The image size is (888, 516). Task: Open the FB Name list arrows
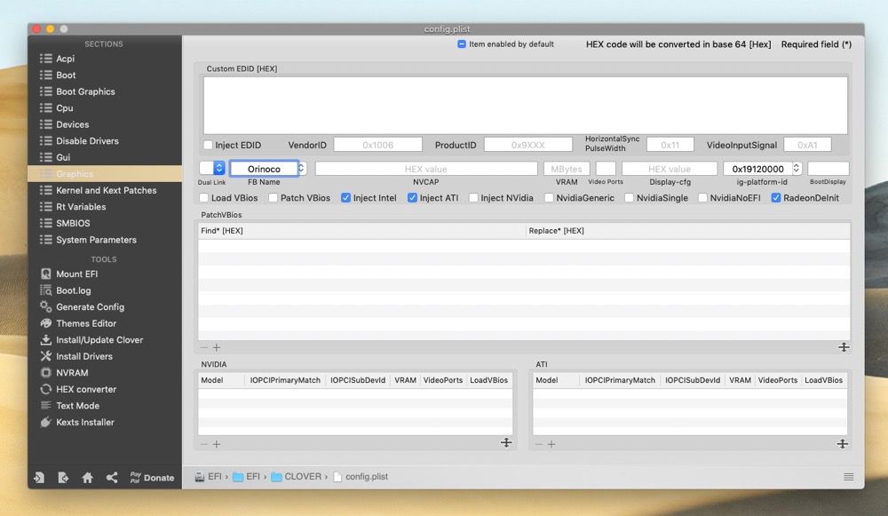point(301,168)
